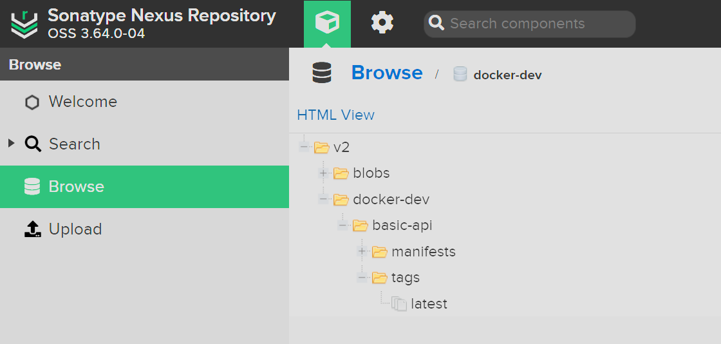The image size is (721, 344).
Task: Click the Upload tray icon in sidebar
Action: point(33,229)
